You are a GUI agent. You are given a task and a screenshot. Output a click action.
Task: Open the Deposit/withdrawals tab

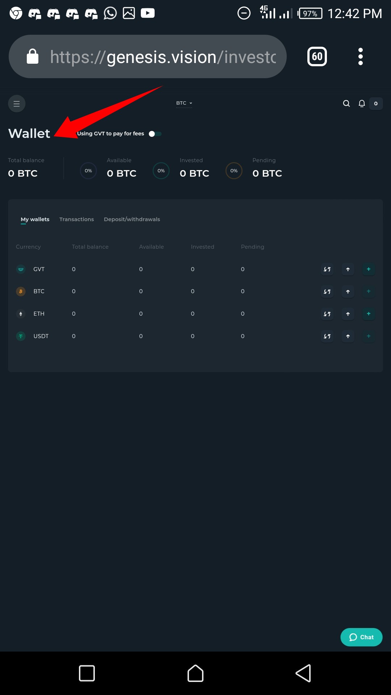(132, 219)
